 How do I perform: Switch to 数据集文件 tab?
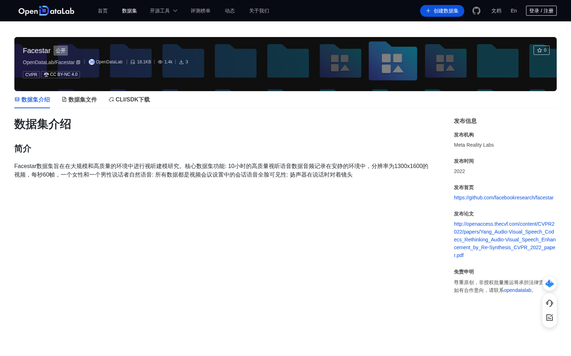click(79, 100)
